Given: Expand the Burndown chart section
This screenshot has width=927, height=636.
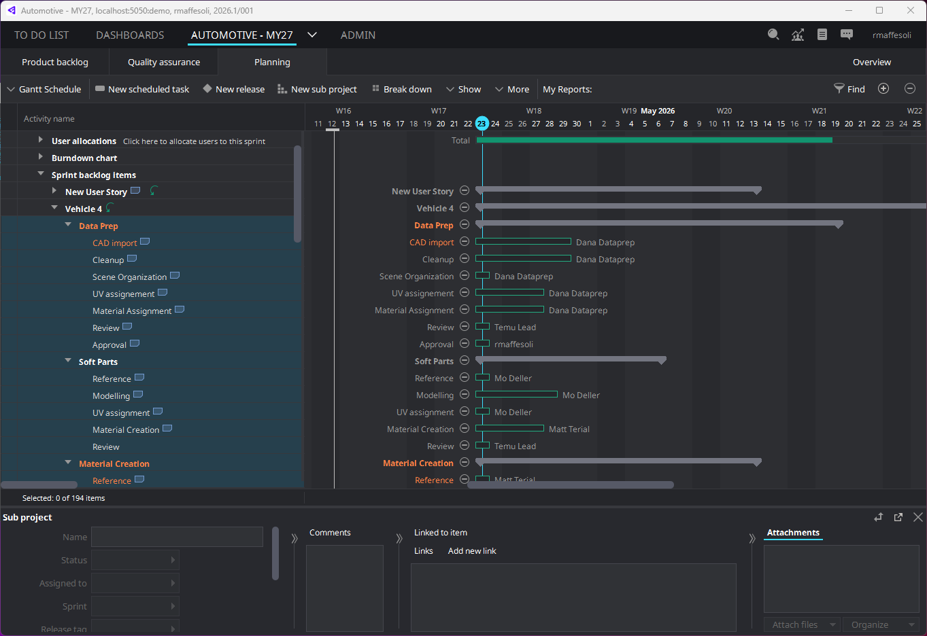Looking at the screenshot, I should coord(41,158).
